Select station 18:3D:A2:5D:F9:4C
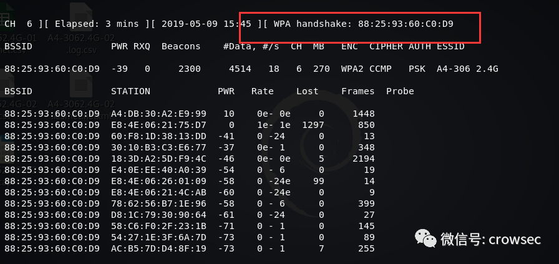The image size is (559, 264). click(158, 159)
